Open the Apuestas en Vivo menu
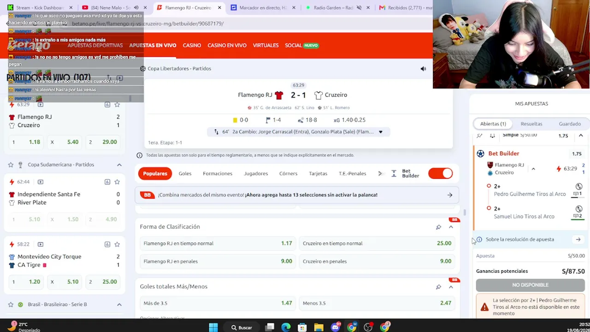The width and height of the screenshot is (590, 332). [x=153, y=45]
